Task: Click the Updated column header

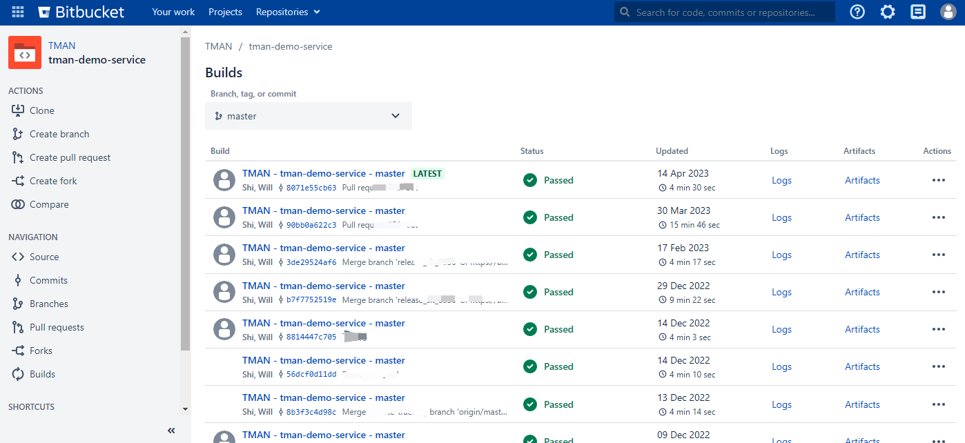Action: 672,151
